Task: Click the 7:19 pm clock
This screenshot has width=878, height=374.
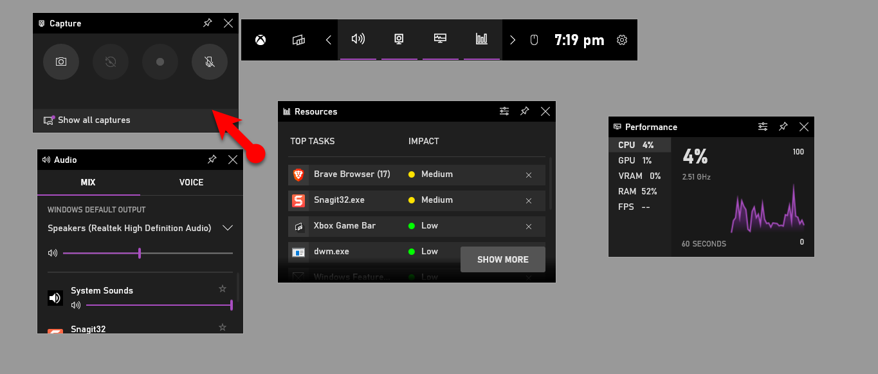Action: click(580, 40)
